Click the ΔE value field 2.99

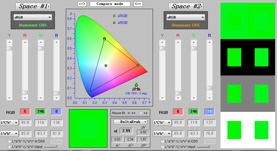coord(126,131)
